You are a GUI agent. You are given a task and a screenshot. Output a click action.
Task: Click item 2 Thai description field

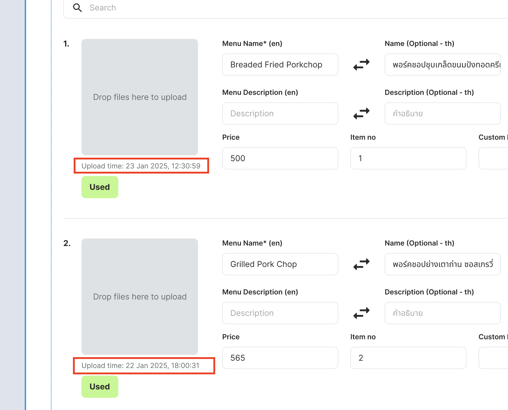pos(442,313)
